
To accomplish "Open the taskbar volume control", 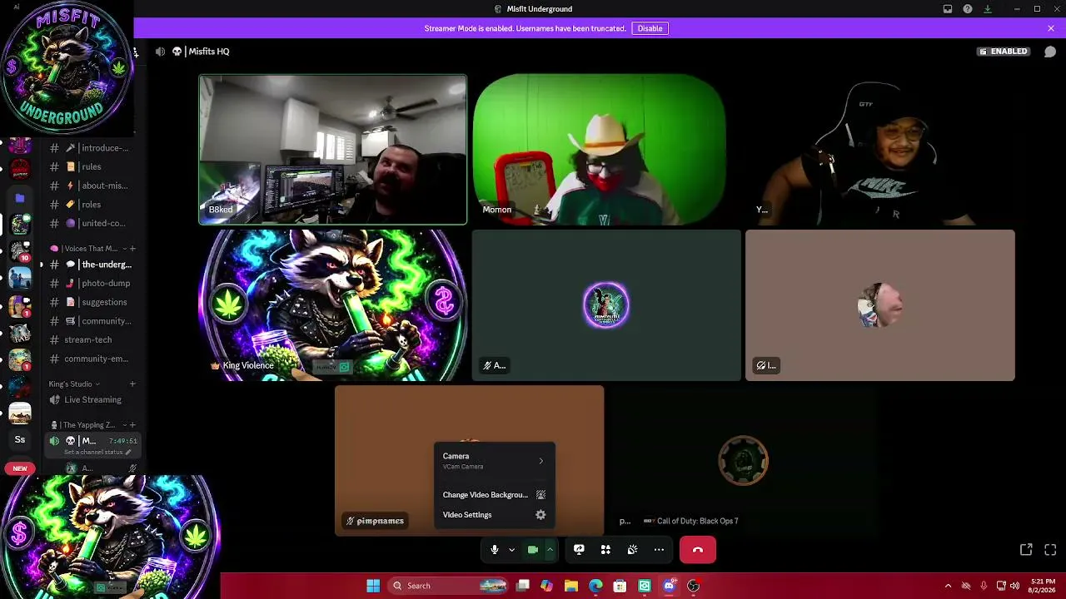I will 1014,586.
